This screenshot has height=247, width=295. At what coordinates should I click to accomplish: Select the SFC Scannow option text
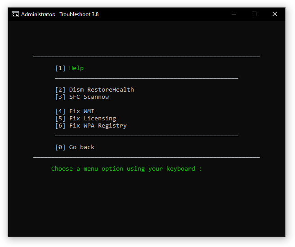pos(89,97)
